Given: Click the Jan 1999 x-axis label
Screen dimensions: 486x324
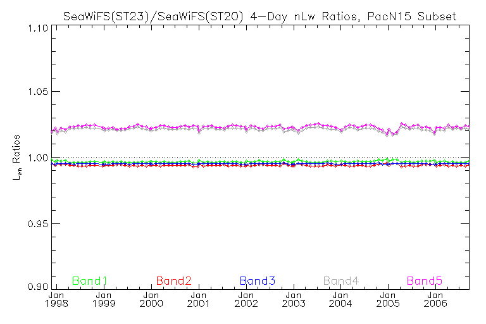Looking at the screenshot, I should pyautogui.click(x=104, y=299).
